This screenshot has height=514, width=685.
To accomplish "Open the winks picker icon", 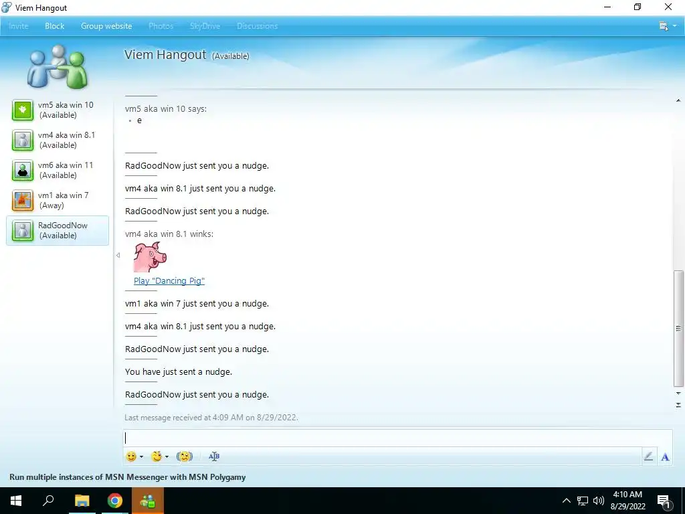I will 157,456.
